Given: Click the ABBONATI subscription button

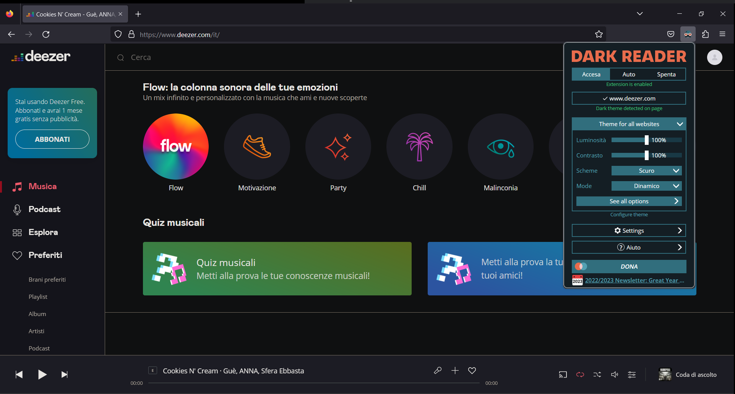Looking at the screenshot, I should click(52, 139).
